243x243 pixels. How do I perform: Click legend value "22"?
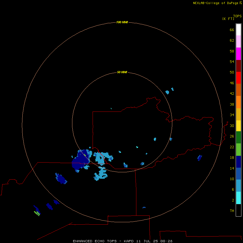point(232,147)
